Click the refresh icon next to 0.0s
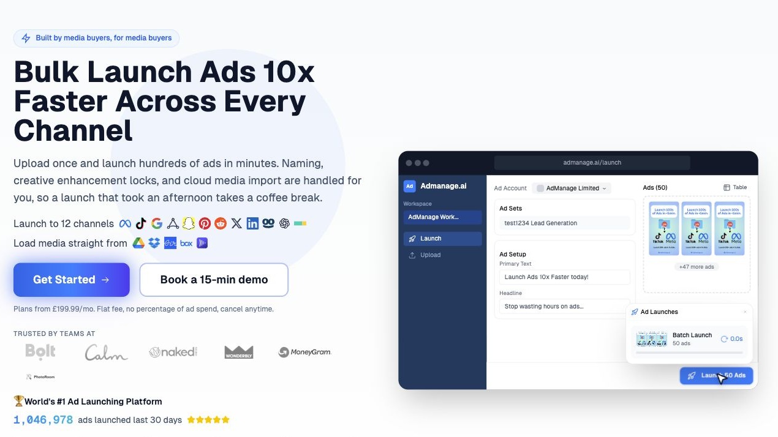Screen dimensions: 778x437 pos(724,338)
